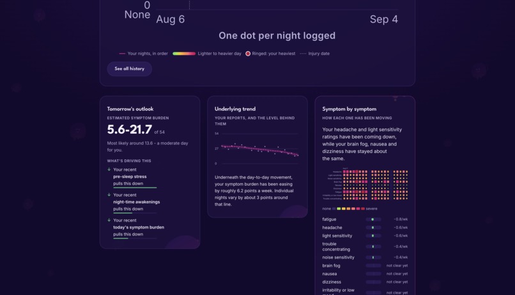
Task: Click the 'none' severity legend label
Action: point(327,209)
